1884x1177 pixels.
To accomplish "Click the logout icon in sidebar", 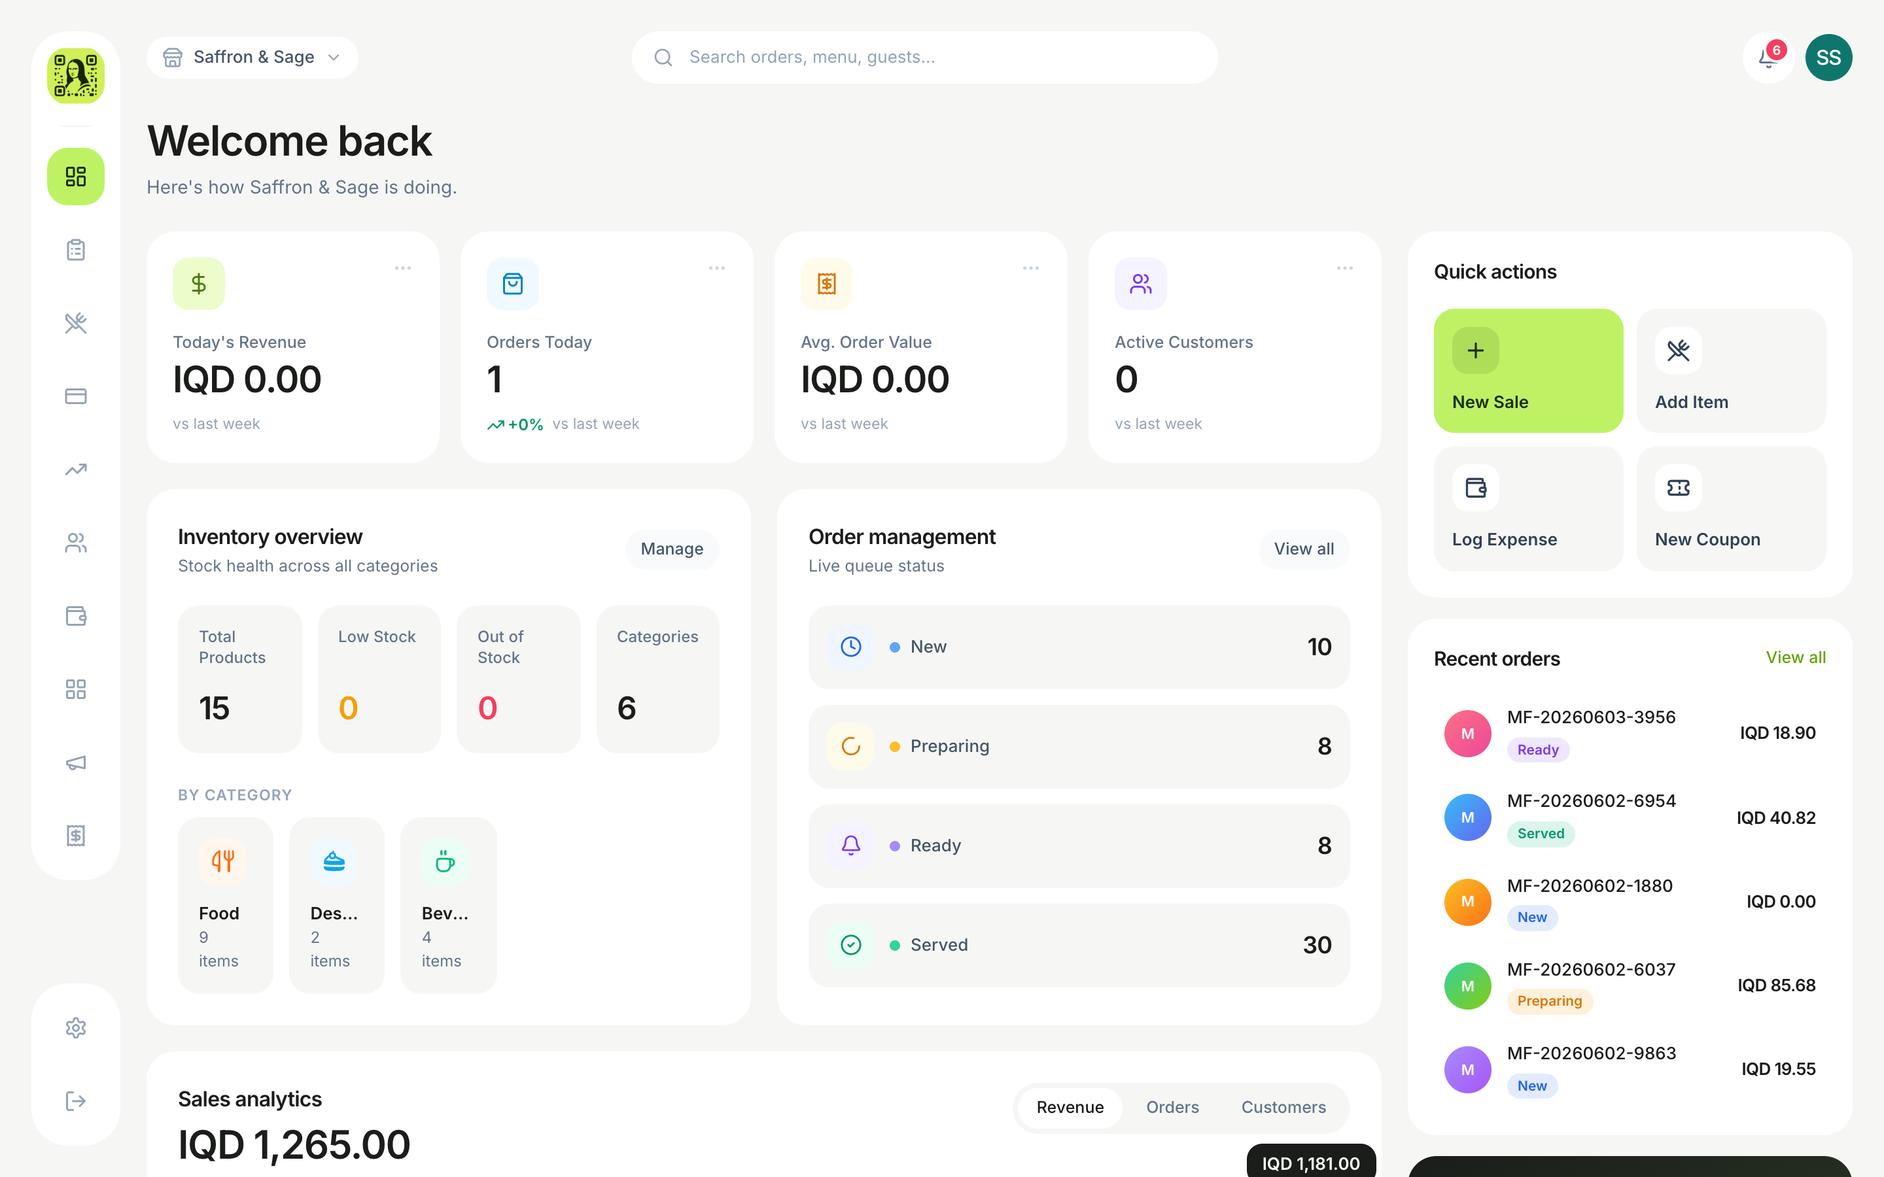I will [75, 1100].
